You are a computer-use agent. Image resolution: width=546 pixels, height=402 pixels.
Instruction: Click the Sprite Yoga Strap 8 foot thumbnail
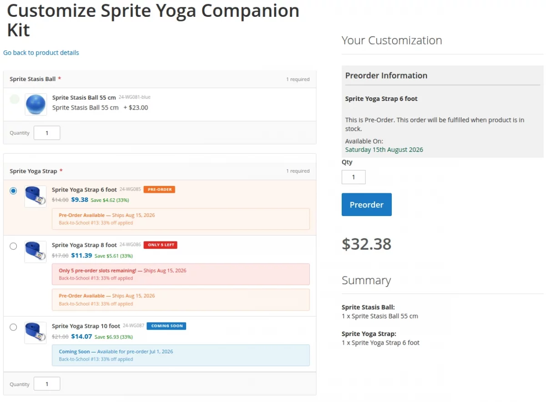[35, 252]
